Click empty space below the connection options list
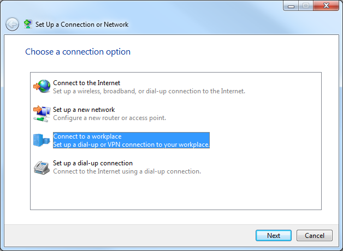 176,193
